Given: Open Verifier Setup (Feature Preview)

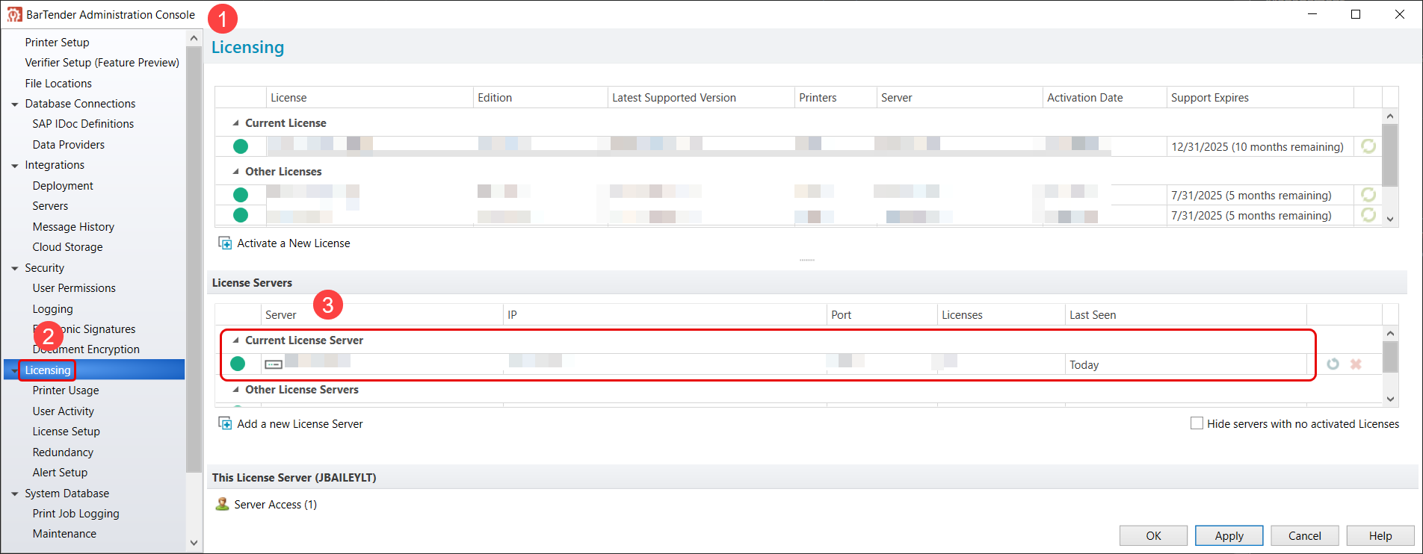Looking at the screenshot, I should [102, 63].
